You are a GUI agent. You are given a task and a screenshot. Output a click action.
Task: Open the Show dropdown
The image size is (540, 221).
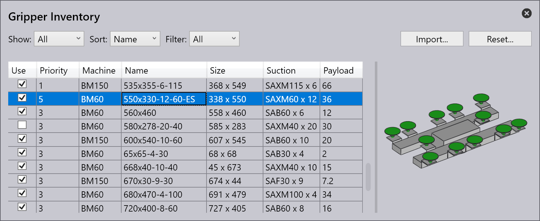click(x=59, y=39)
